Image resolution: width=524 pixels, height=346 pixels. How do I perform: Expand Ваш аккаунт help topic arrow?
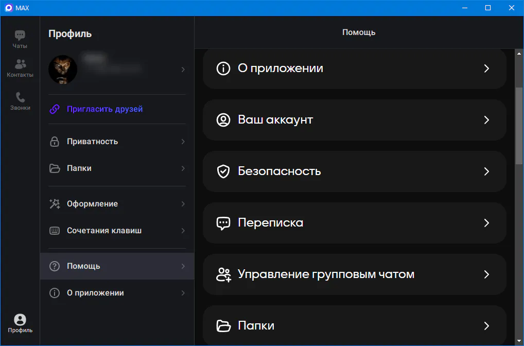486,120
